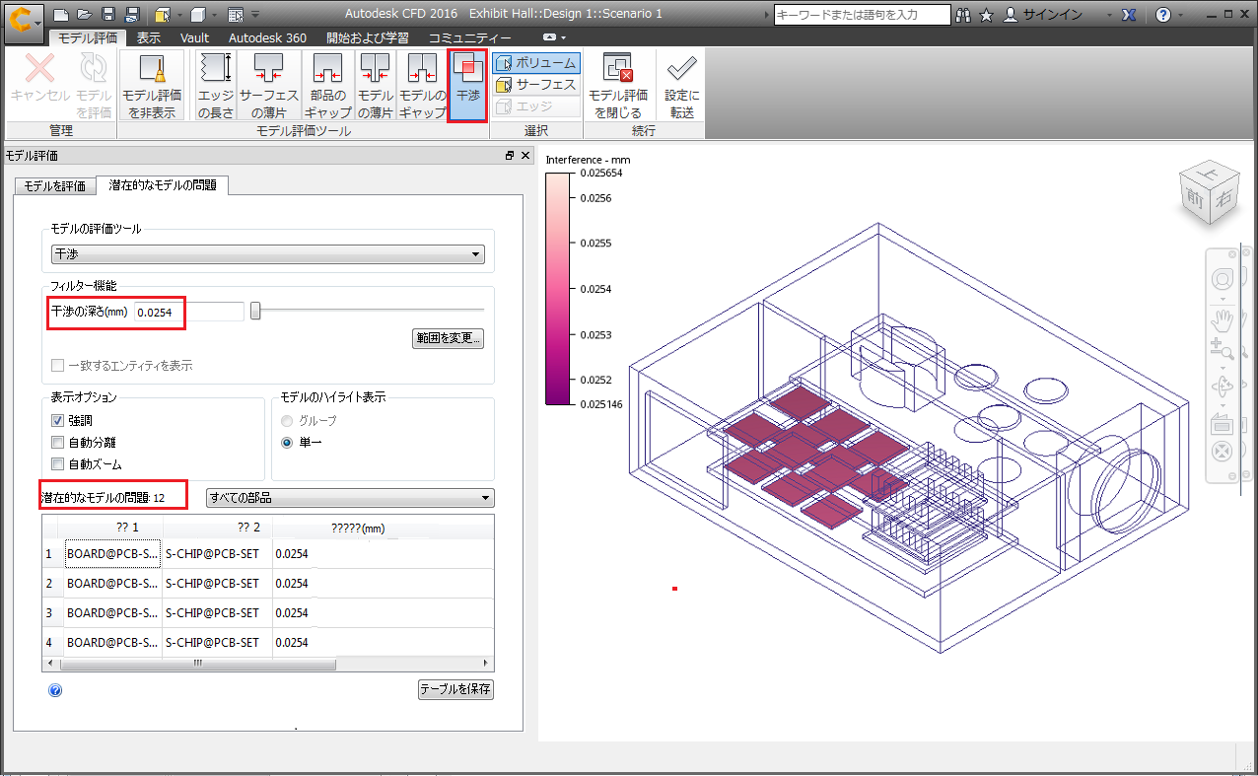Select the 干渉 interference tool
Image resolution: width=1258 pixels, height=776 pixels.
467,86
